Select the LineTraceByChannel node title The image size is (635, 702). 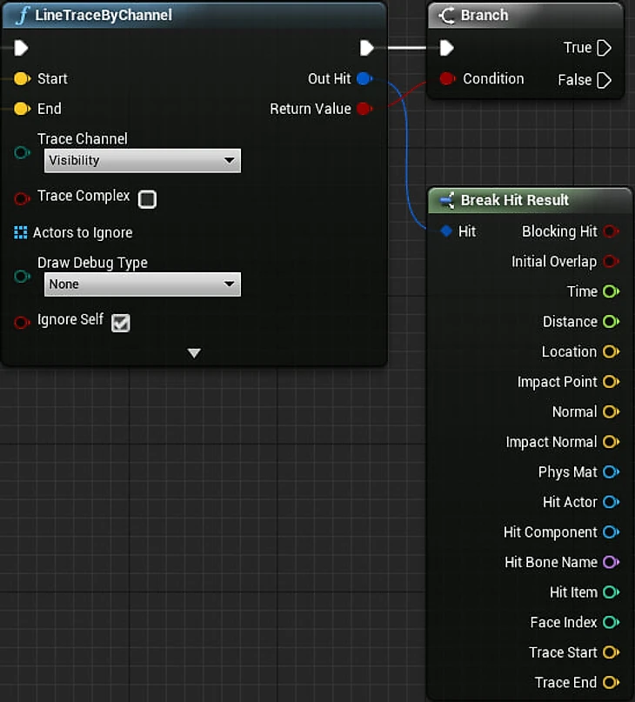tap(104, 15)
